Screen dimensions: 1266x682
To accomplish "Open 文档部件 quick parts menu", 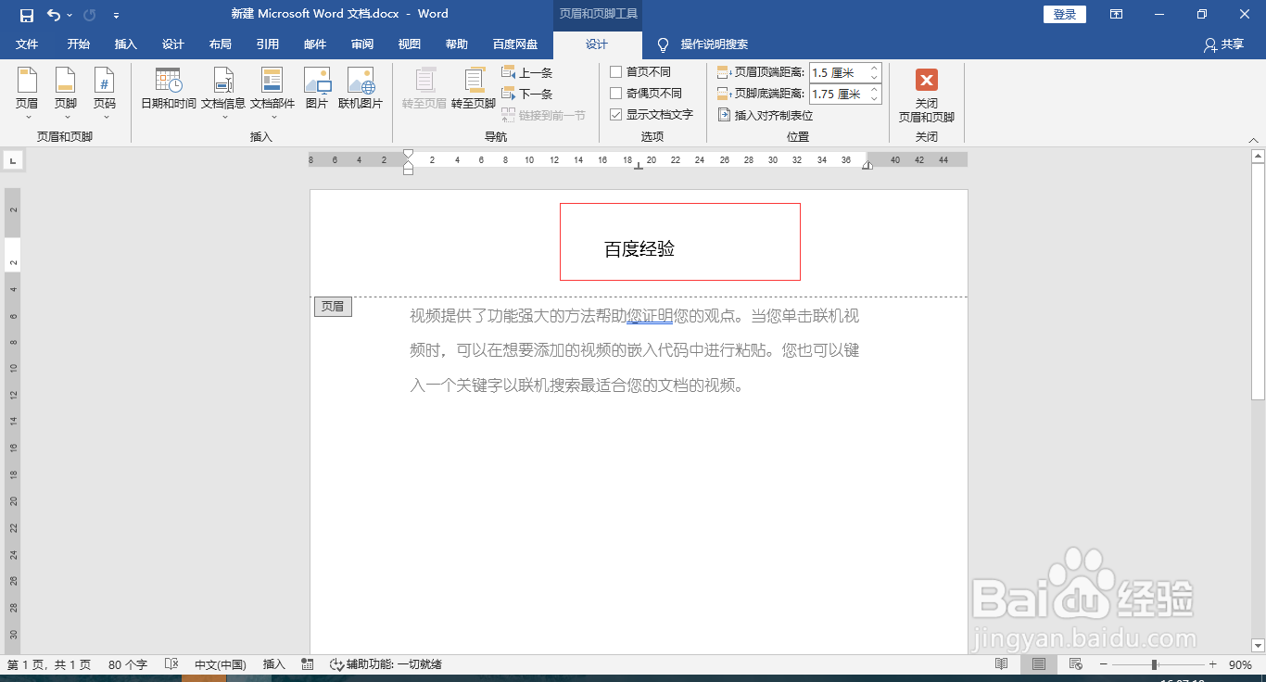I will click(x=272, y=94).
